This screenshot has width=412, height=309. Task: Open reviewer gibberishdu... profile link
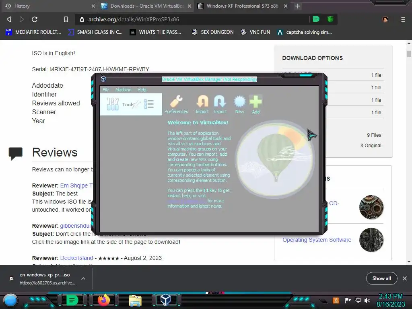(x=76, y=226)
